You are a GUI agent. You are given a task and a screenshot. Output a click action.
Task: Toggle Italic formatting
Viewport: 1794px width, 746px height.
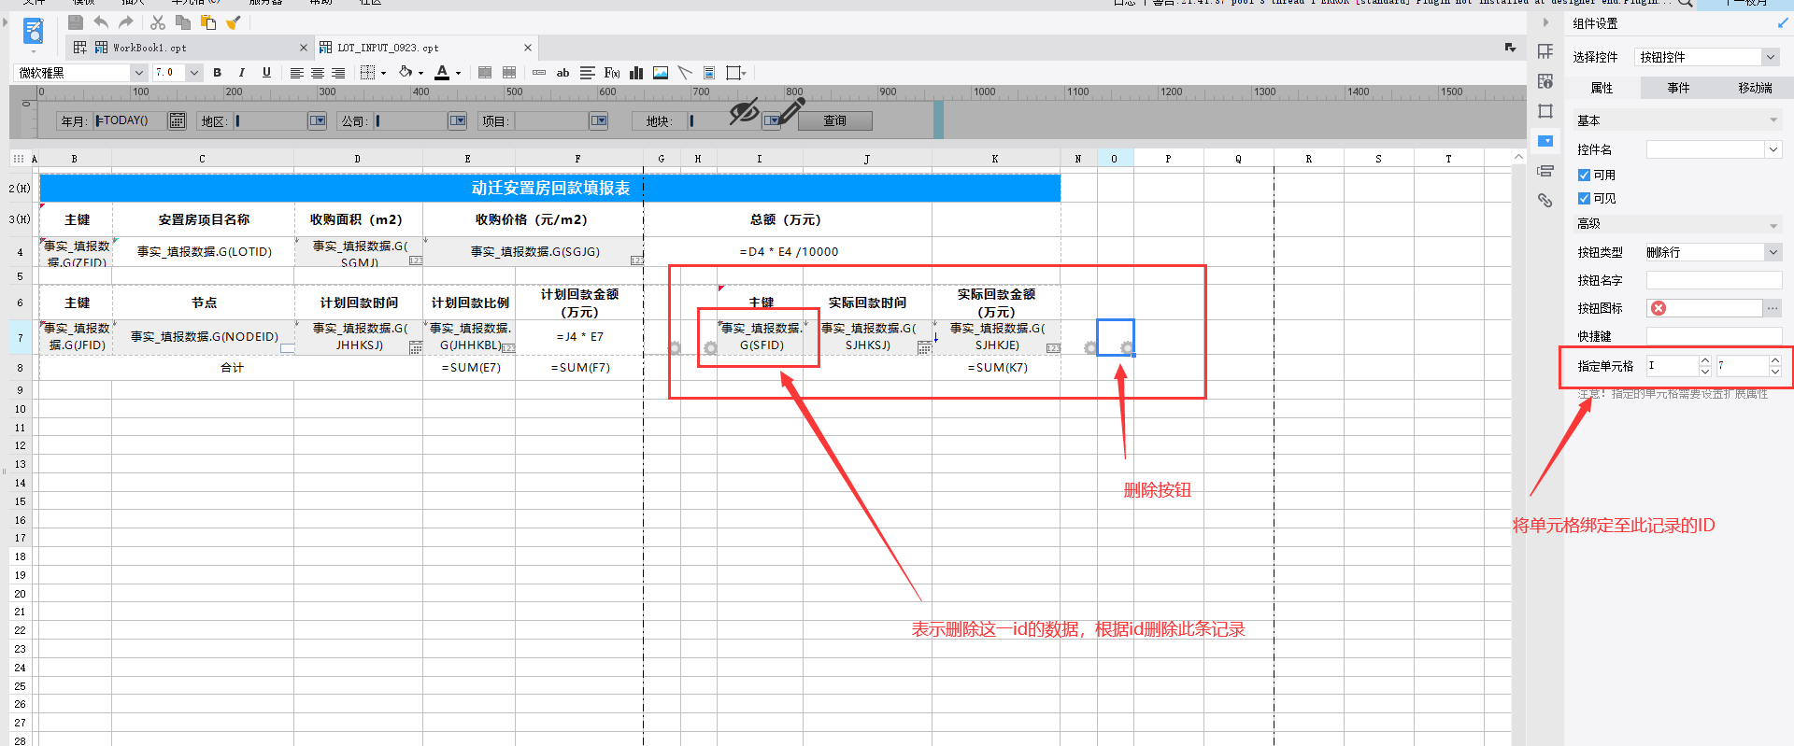[242, 72]
